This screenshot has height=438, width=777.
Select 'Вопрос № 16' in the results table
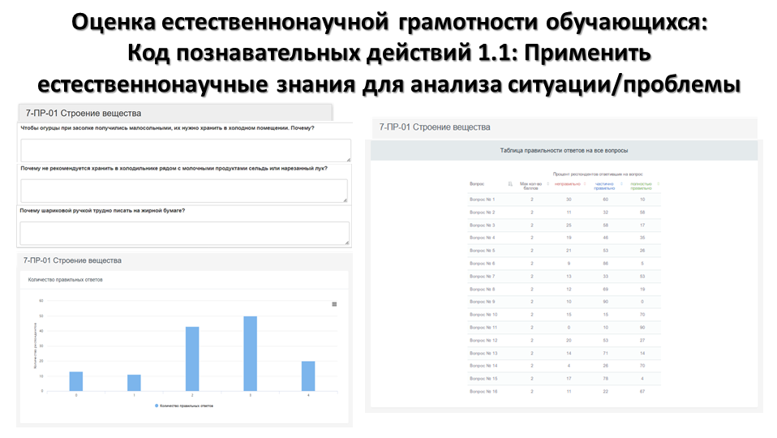(483, 391)
